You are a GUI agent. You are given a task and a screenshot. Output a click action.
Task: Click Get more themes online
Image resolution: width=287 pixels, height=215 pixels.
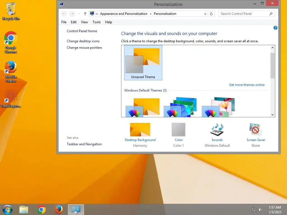click(x=247, y=85)
